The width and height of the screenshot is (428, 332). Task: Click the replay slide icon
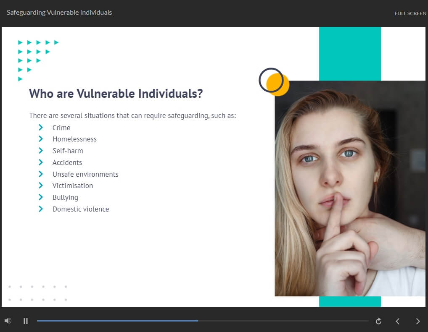378,321
